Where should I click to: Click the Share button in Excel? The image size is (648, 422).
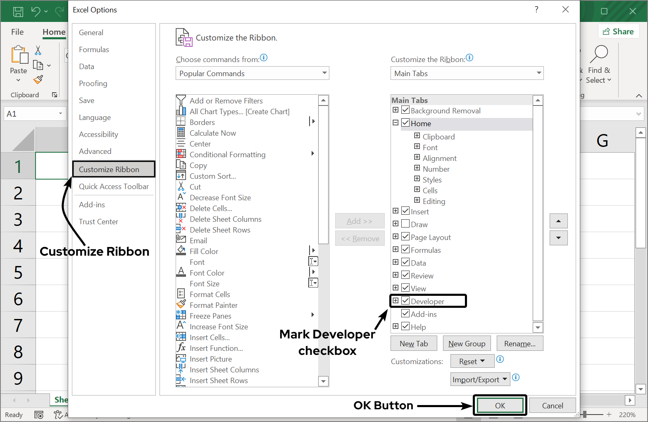(x=619, y=31)
